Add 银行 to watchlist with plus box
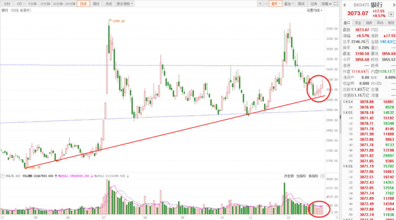This screenshot has width=396, height=220. pyautogui.click(x=390, y=14)
